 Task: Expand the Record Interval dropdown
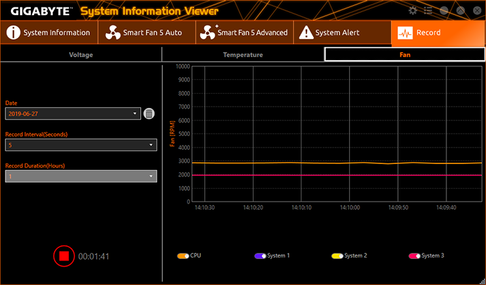click(x=81, y=145)
